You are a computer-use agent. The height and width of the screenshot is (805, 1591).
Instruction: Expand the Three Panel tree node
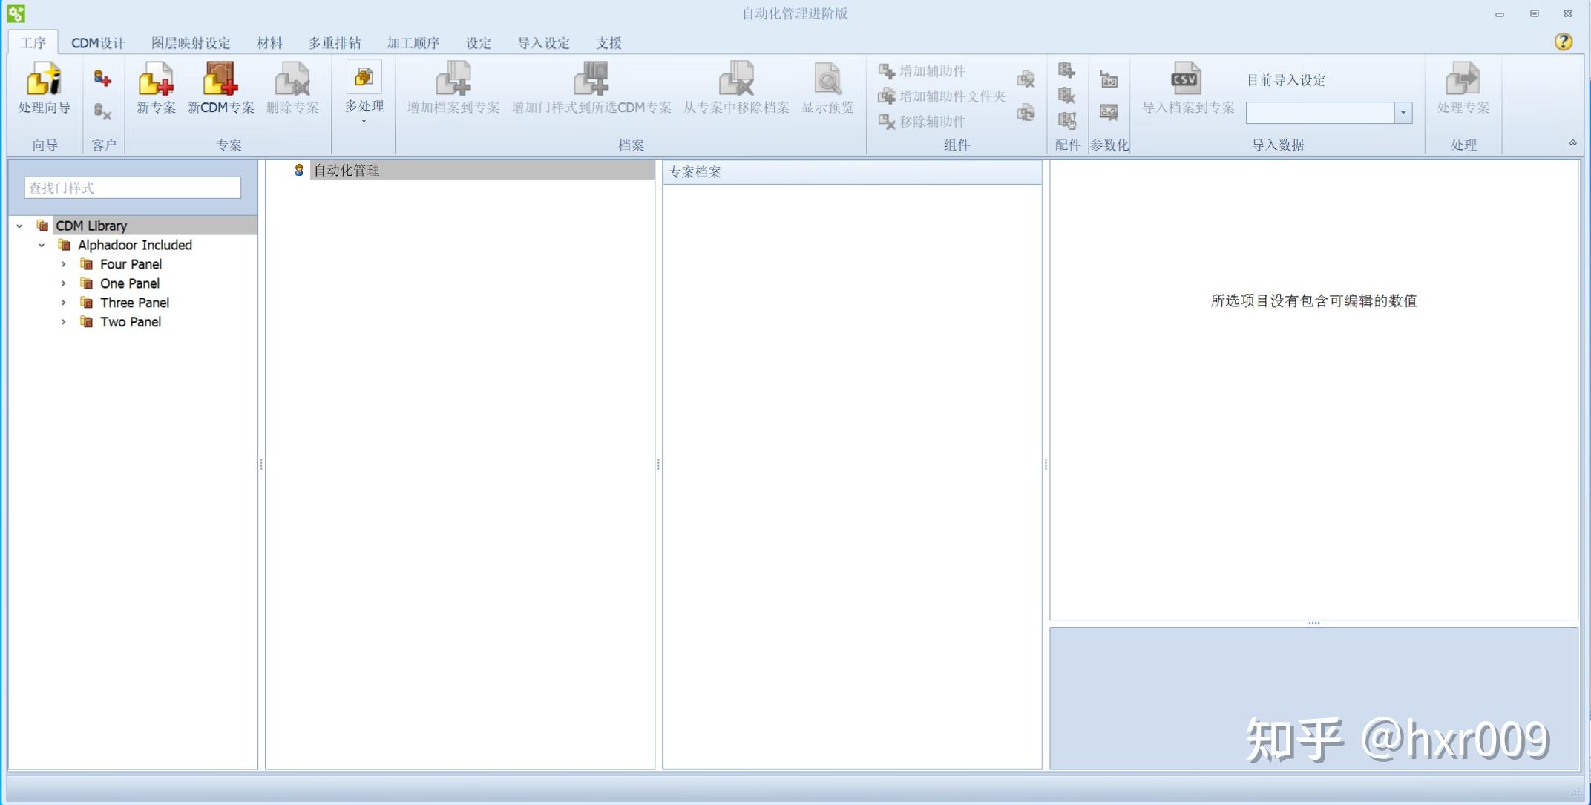(64, 303)
